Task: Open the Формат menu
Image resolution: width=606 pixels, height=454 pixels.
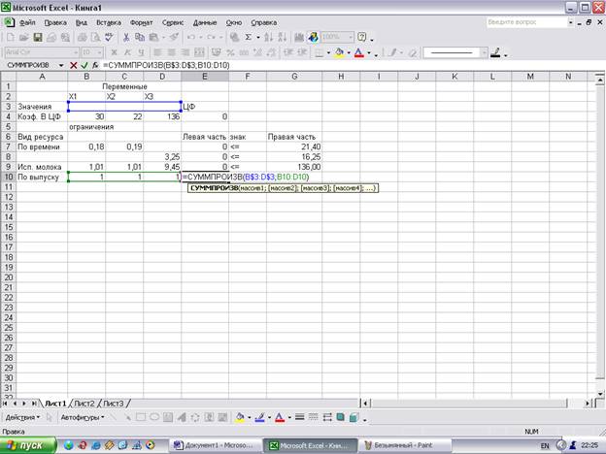Action: [x=141, y=20]
